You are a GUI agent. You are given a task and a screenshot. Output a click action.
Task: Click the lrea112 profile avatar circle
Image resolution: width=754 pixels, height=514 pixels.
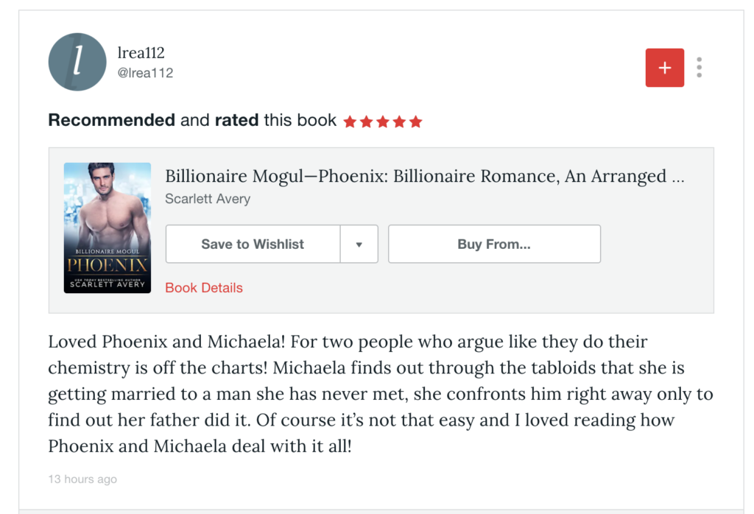point(77,62)
